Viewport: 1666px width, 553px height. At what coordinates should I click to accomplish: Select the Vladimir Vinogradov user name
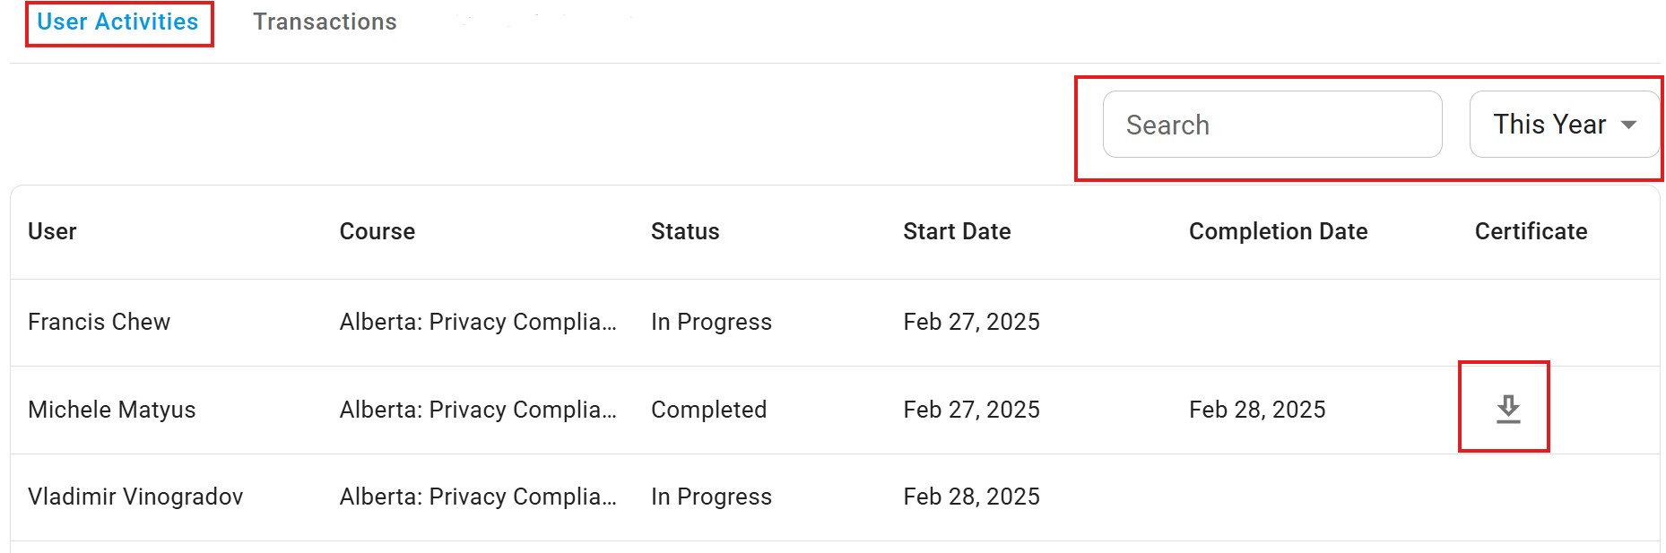pyautogui.click(x=135, y=497)
